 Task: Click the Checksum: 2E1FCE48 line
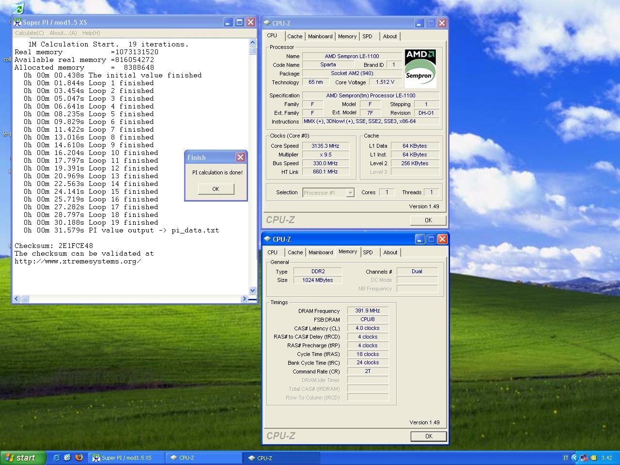54,246
